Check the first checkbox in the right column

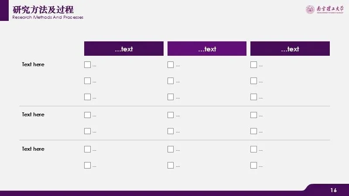point(253,65)
